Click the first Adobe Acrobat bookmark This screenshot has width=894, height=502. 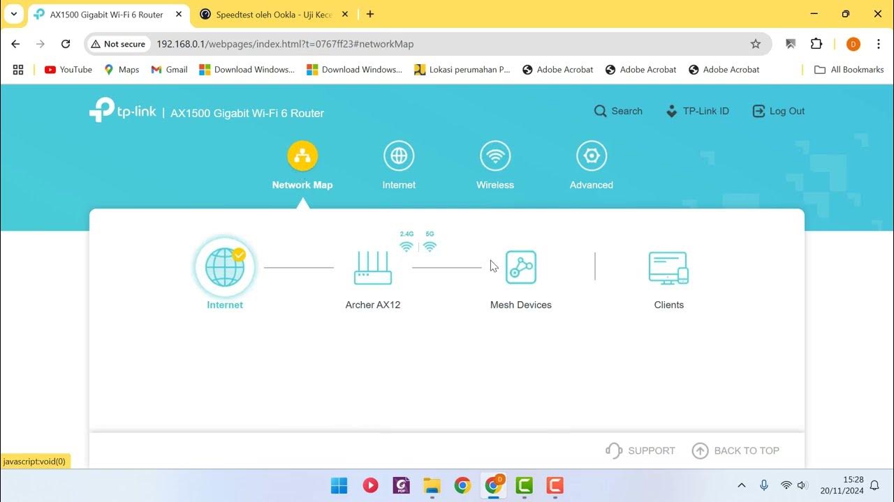coord(558,70)
